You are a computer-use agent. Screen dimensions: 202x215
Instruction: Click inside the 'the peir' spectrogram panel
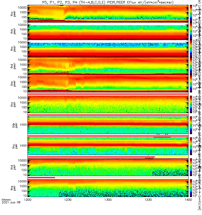(108, 188)
